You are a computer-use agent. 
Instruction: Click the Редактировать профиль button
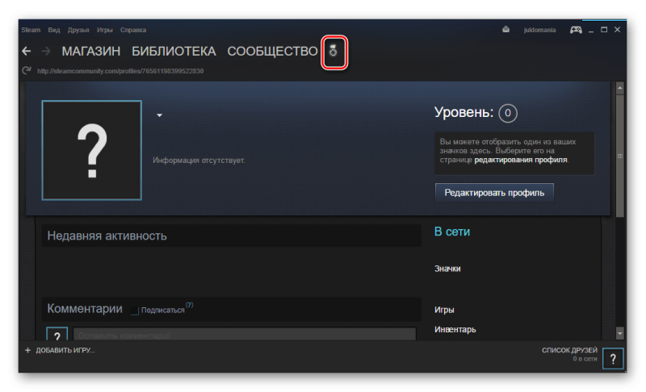coord(494,193)
